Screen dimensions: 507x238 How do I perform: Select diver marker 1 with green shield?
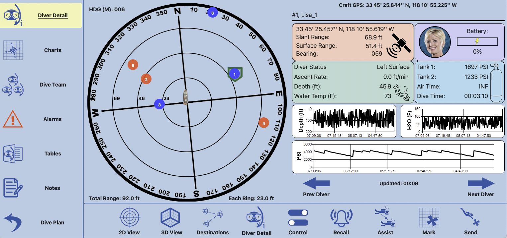coord(235,75)
